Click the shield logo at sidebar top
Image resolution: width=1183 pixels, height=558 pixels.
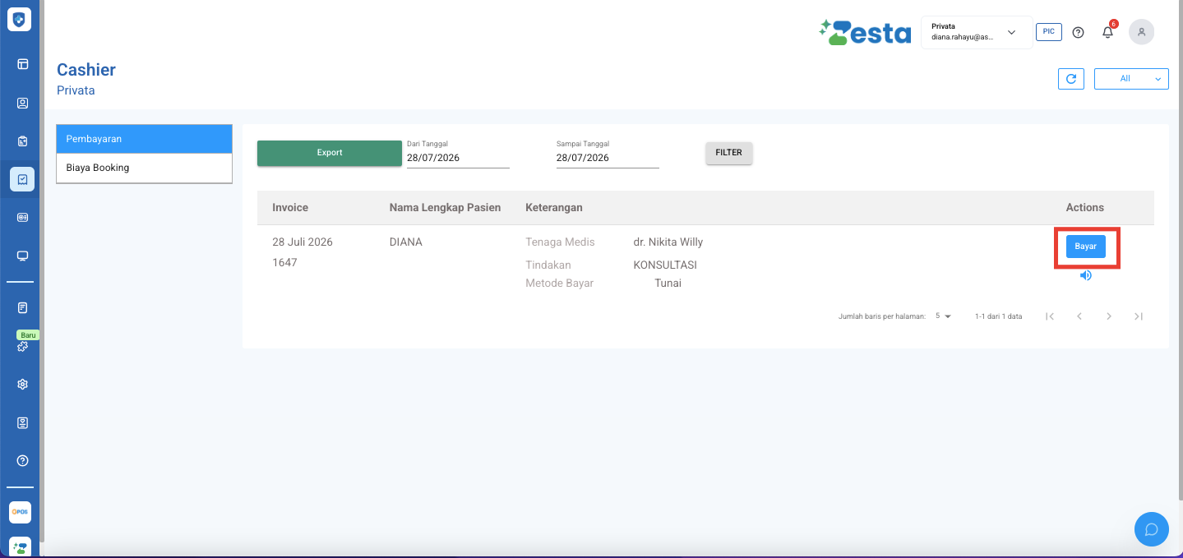19,19
